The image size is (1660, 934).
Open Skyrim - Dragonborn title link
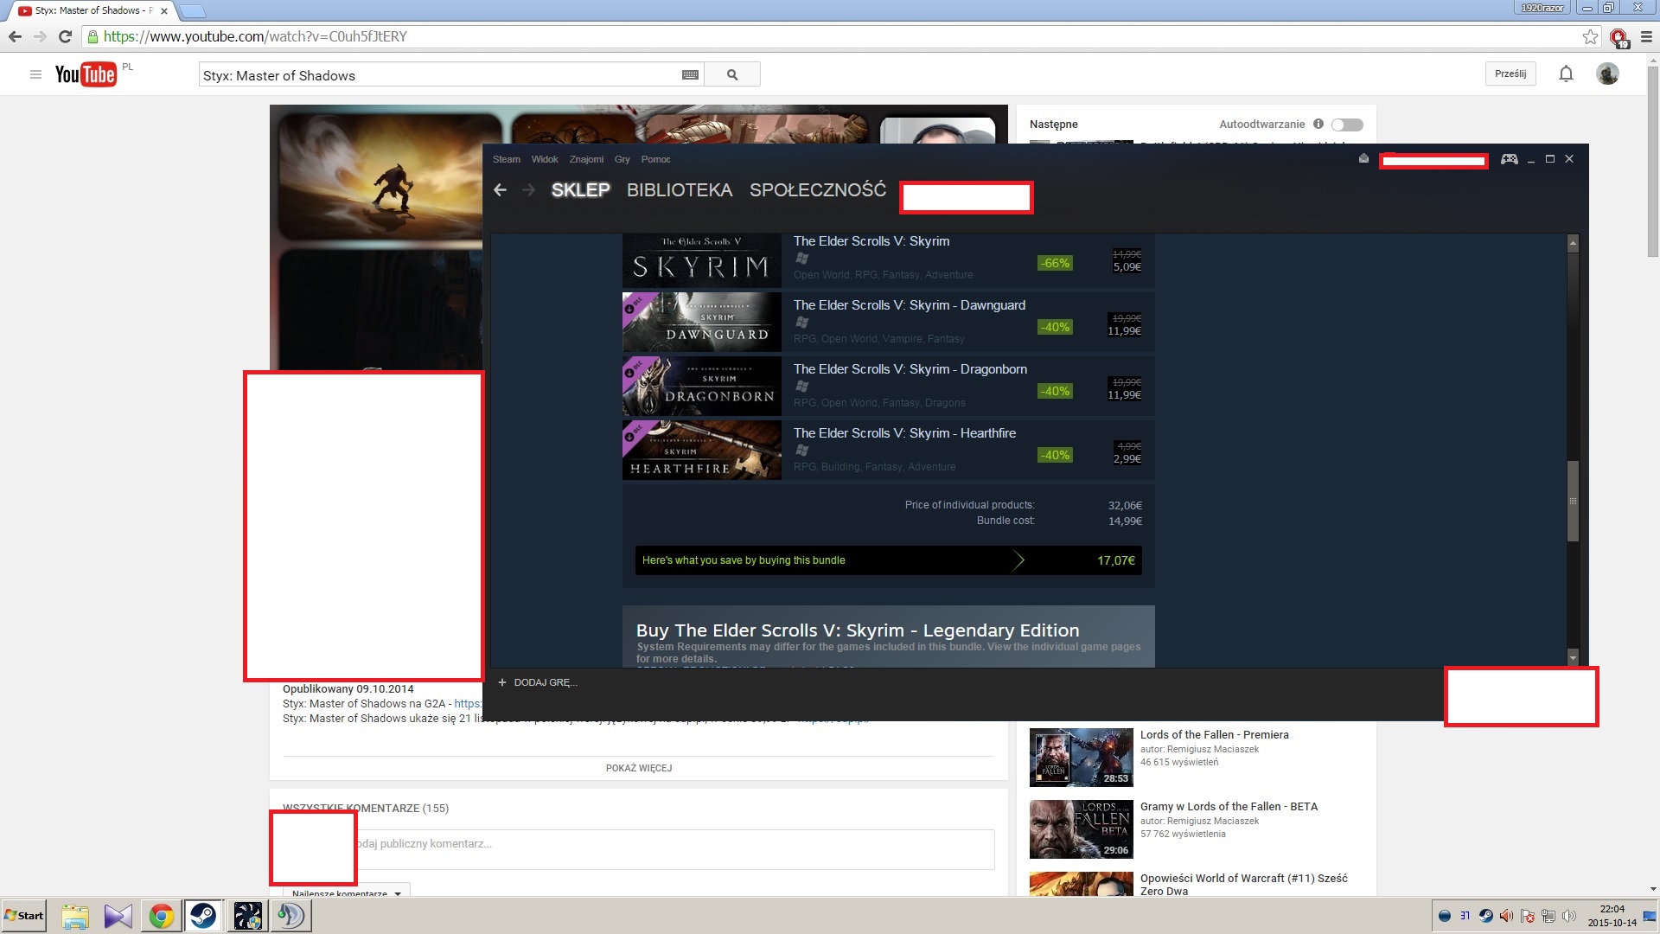[910, 369]
